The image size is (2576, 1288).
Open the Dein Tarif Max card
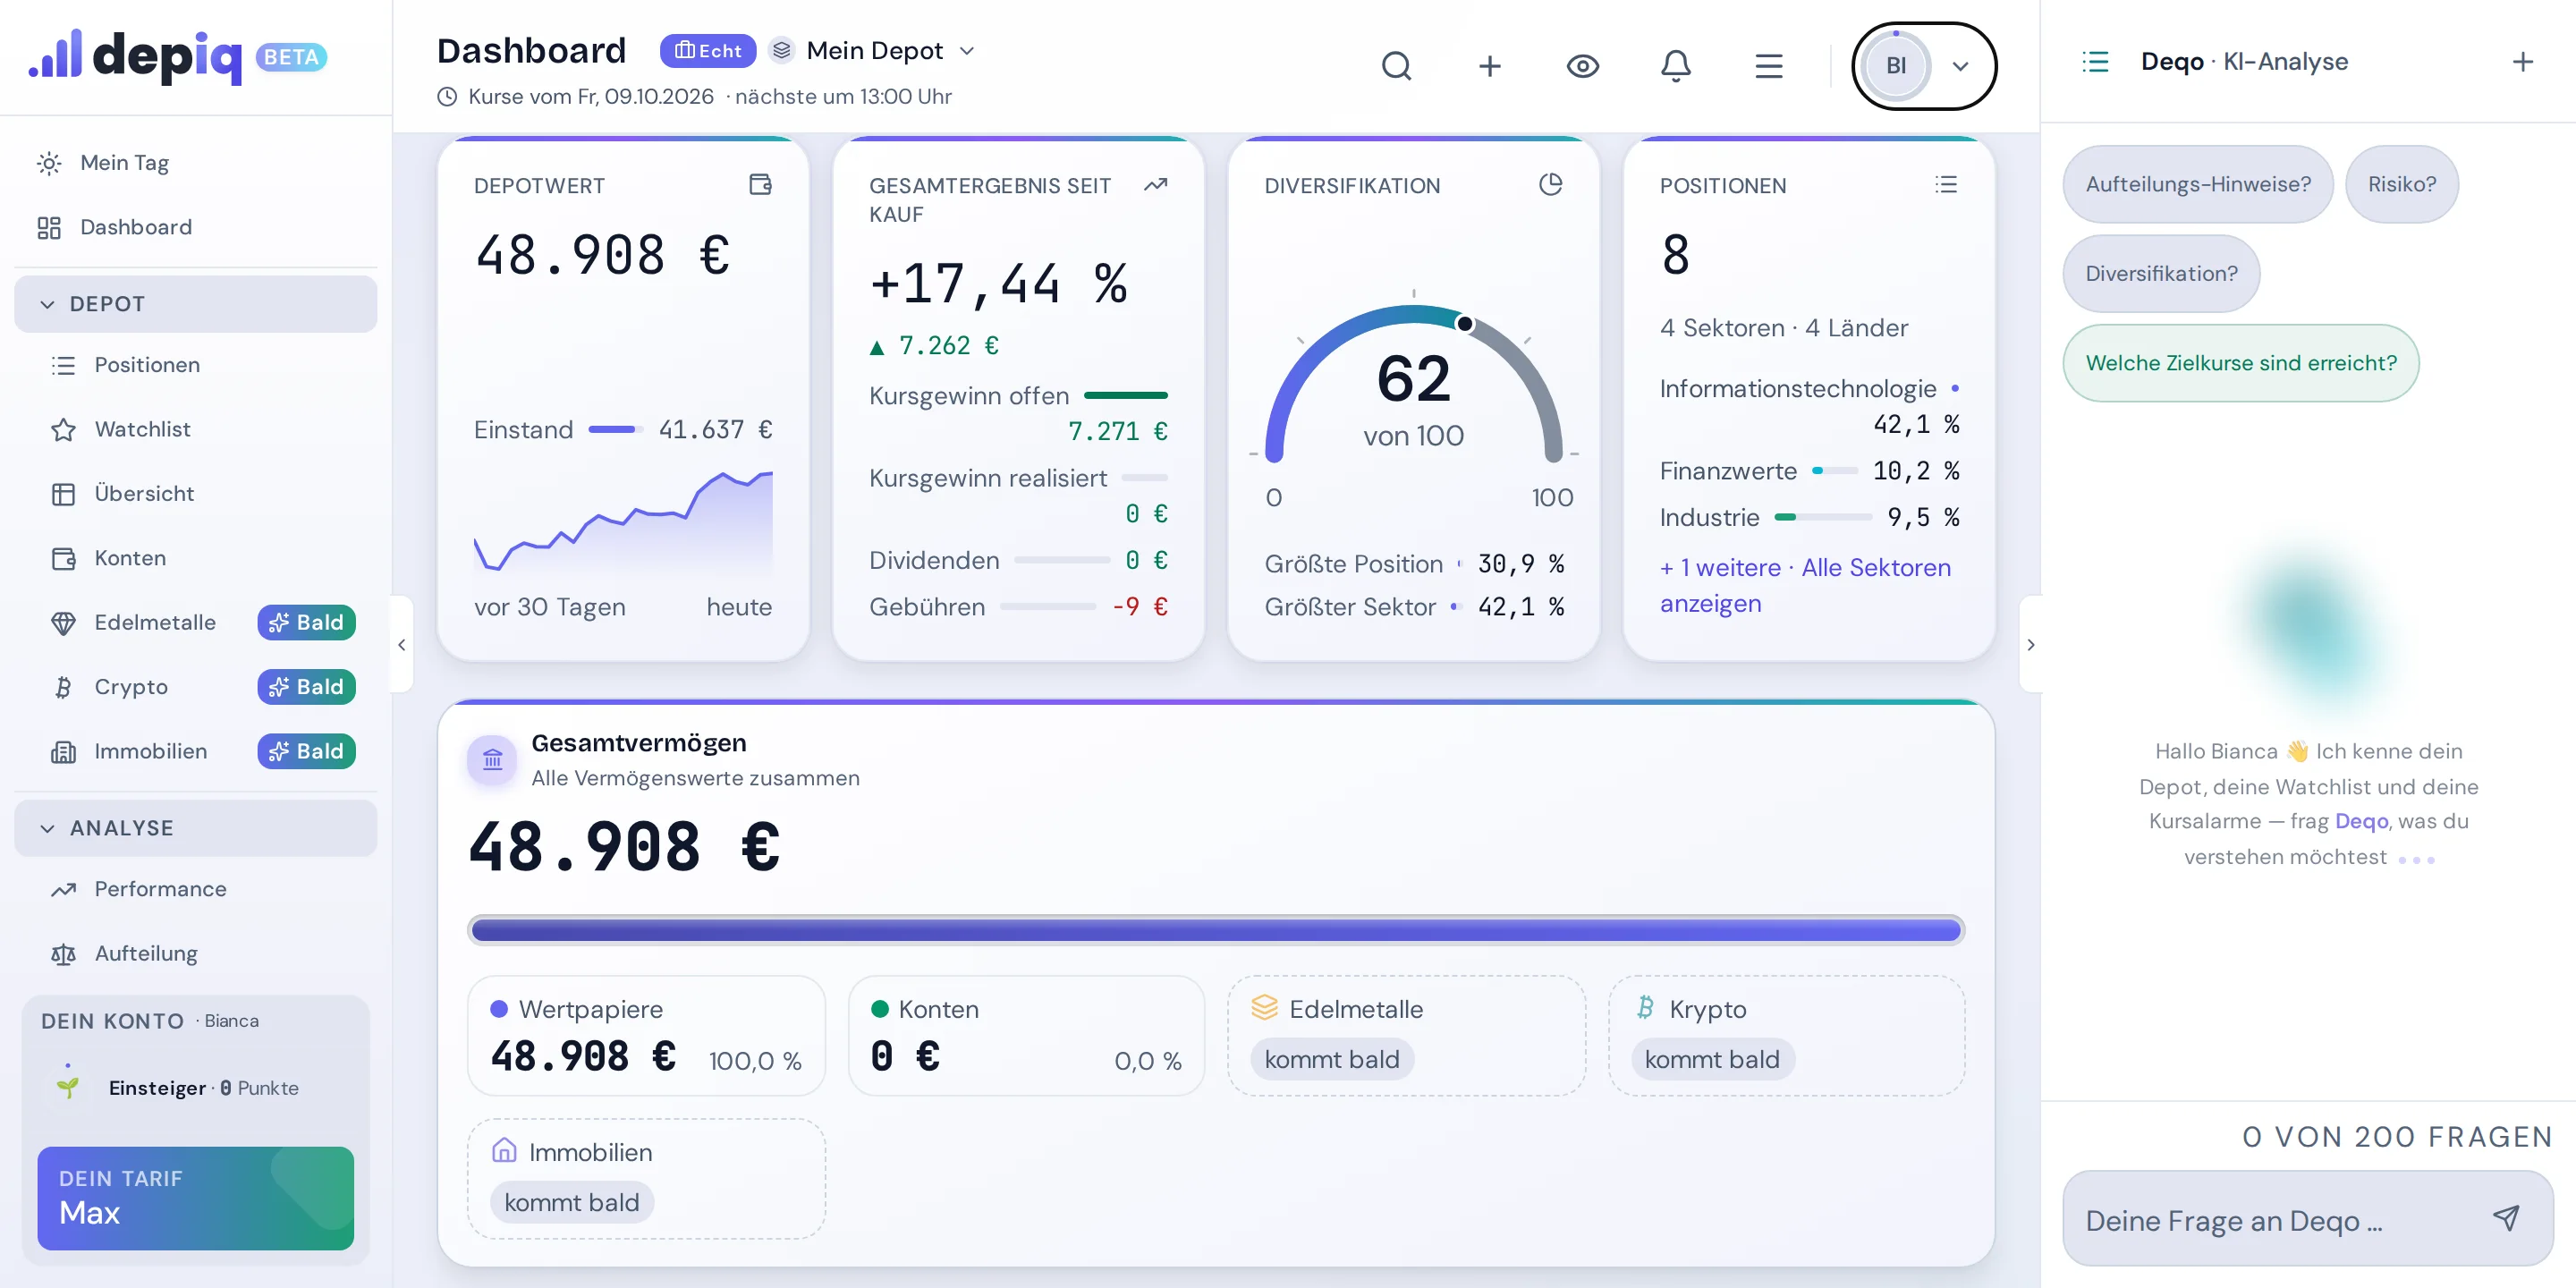(x=195, y=1198)
